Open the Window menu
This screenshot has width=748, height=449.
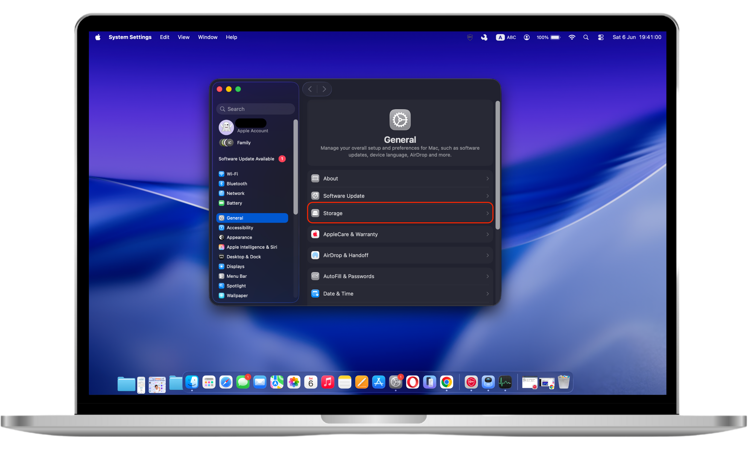pyautogui.click(x=208, y=37)
